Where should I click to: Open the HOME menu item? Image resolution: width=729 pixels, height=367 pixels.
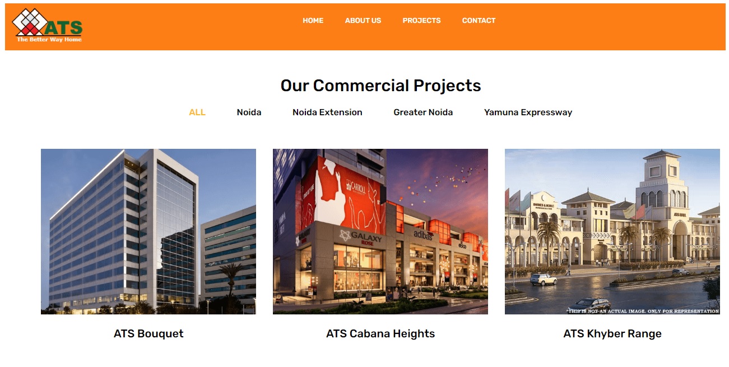coord(313,21)
